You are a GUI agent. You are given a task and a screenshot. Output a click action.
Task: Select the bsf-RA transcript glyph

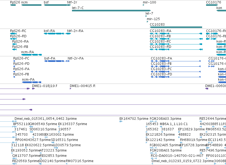pyautogui.click(x=54, y=34)
